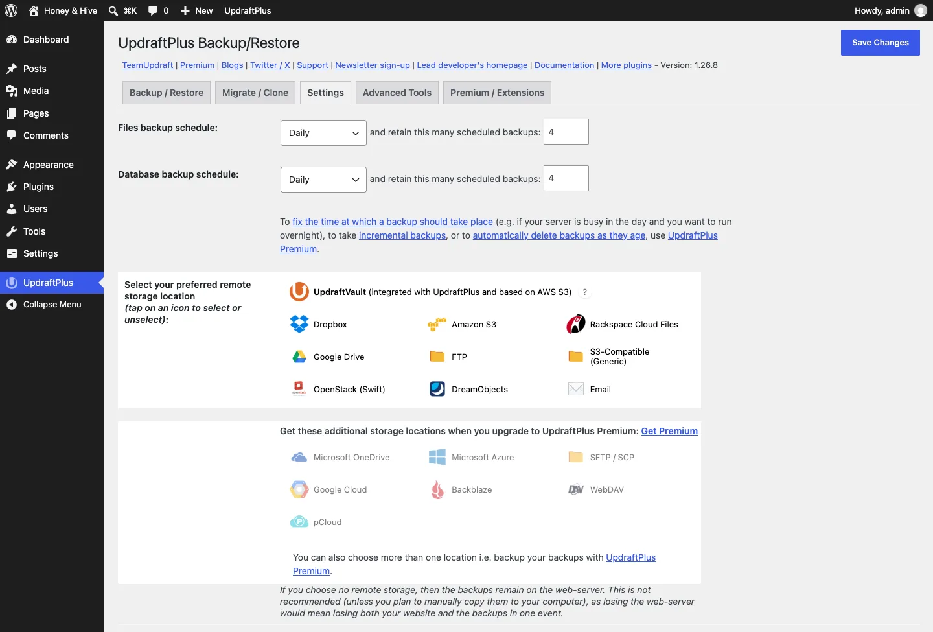Open the Database backup schedule dropdown

[x=323, y=180]
